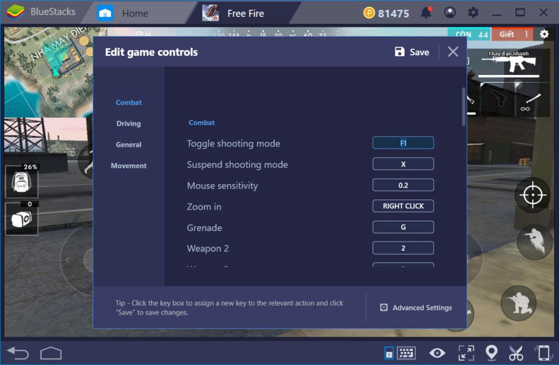Screen dimensions: 559x365
Task: Select the Free Fire tab
Action: pyautogui.click(x=246, y=12)
